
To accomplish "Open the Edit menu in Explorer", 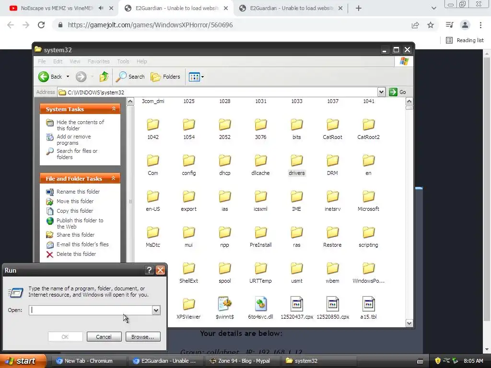I will point(58,61).
